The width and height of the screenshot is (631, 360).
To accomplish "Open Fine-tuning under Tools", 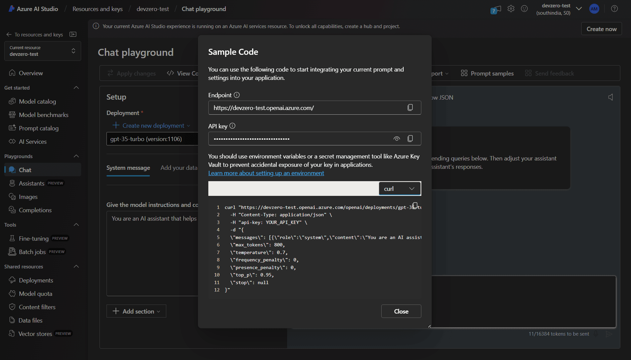I will [34, 238].
